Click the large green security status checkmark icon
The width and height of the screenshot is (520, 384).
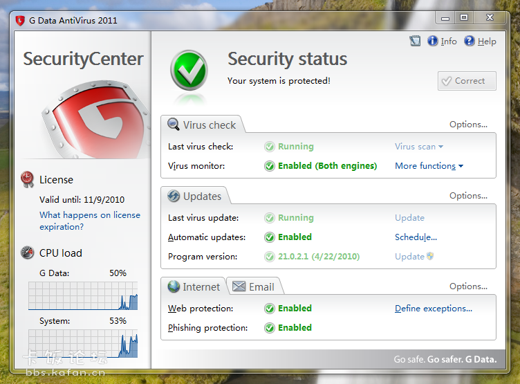[189, 70]
